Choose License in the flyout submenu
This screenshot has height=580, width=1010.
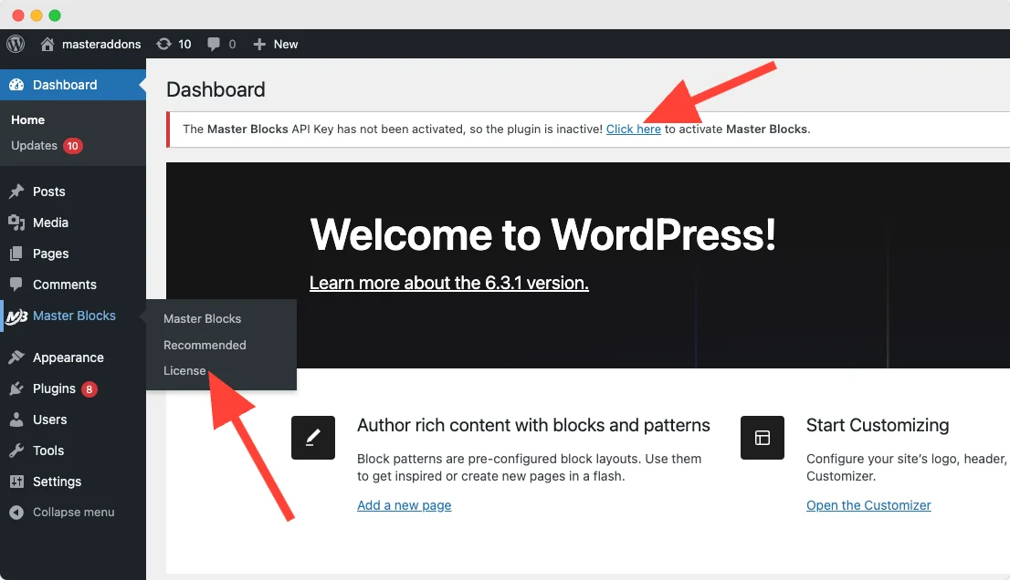click(184, 370)
